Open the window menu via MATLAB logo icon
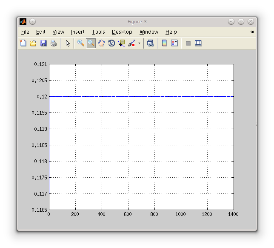 tap(23, 22)
